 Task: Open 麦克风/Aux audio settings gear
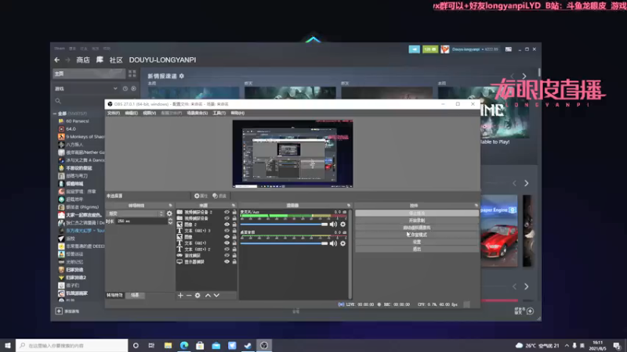(x=342, y=224)
